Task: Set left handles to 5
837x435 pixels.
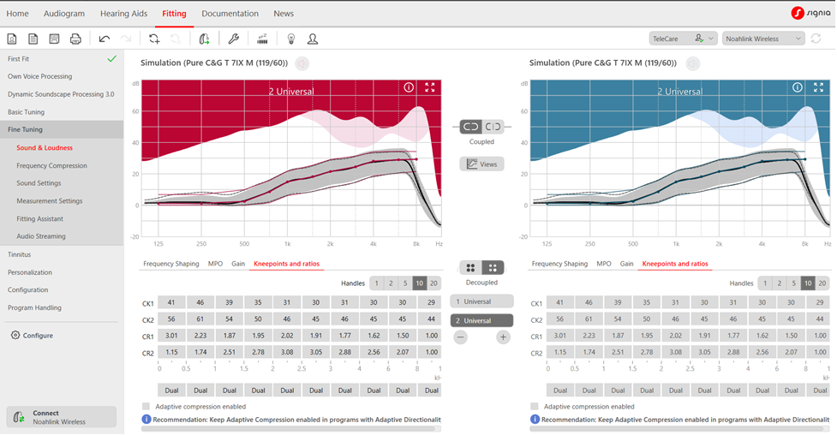Action: (405, 283)
